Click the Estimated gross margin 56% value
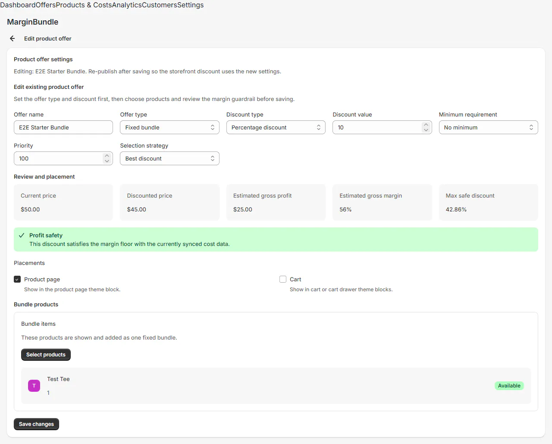 [345, 209]
